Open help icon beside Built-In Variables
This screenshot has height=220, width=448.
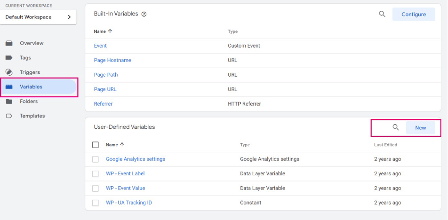(x=144, y=14)
